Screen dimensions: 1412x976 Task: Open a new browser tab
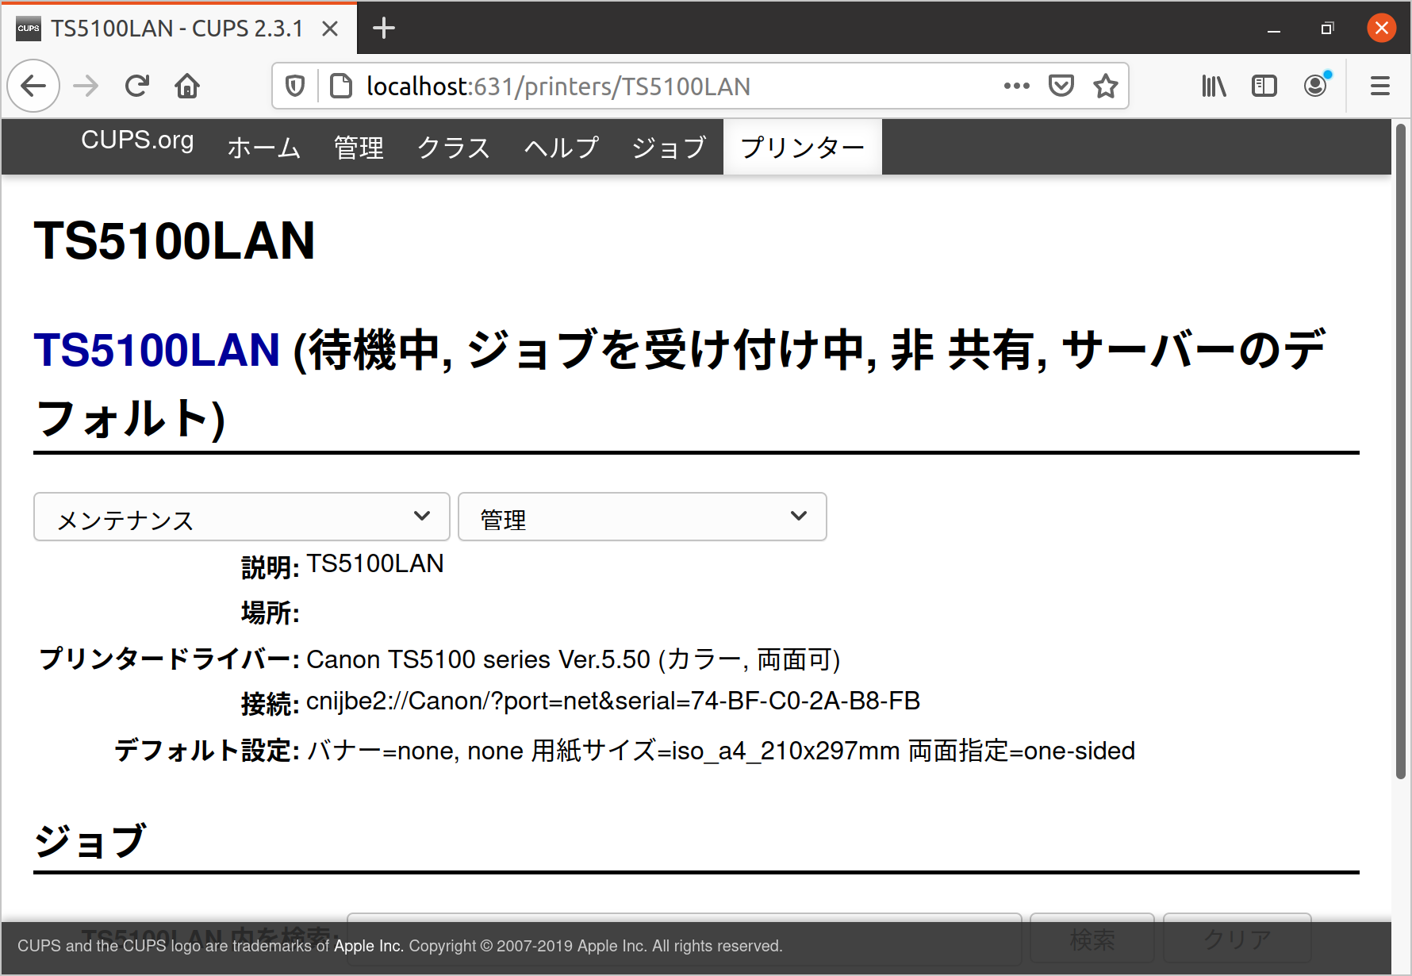[384, 29]
